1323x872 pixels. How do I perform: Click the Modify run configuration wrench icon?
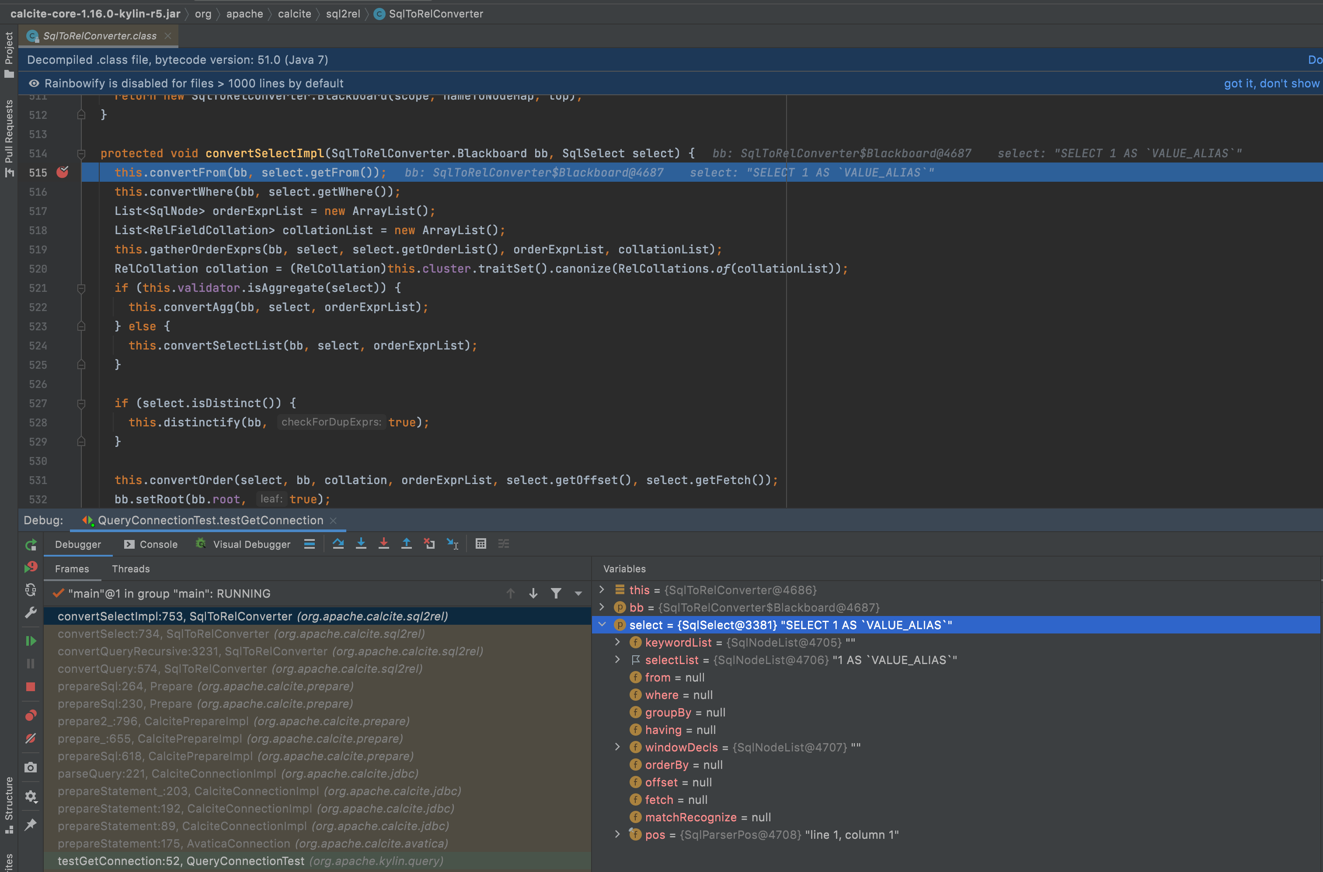[31, 612]
